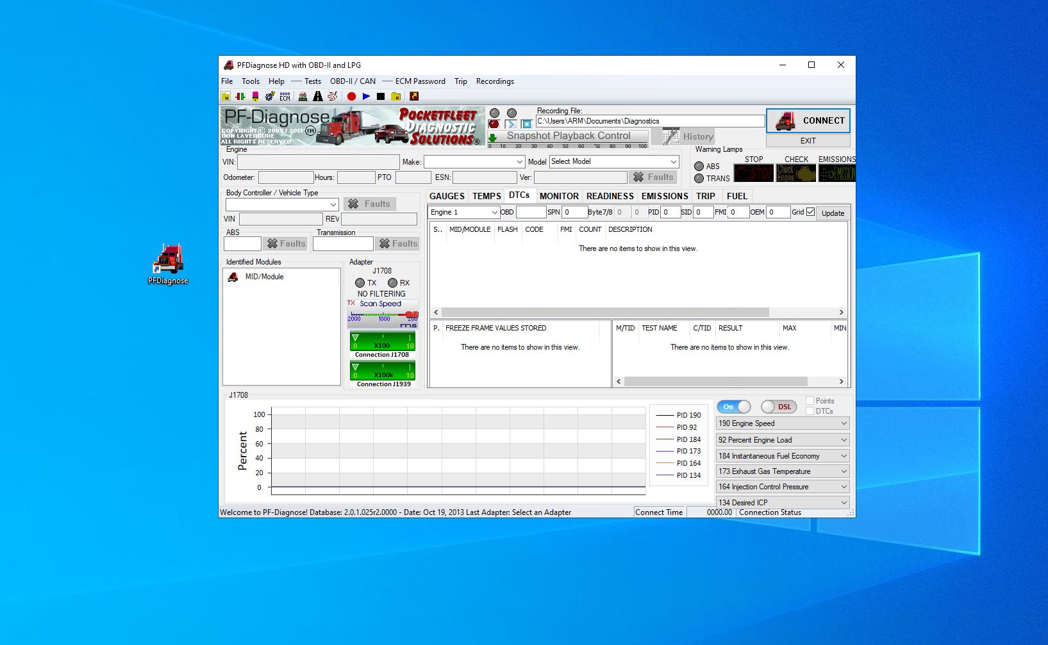Click the dark red exit arrow toolbar icon
Image resolution: width=1048 pixels, height=645 pixels.
(414, 96)
